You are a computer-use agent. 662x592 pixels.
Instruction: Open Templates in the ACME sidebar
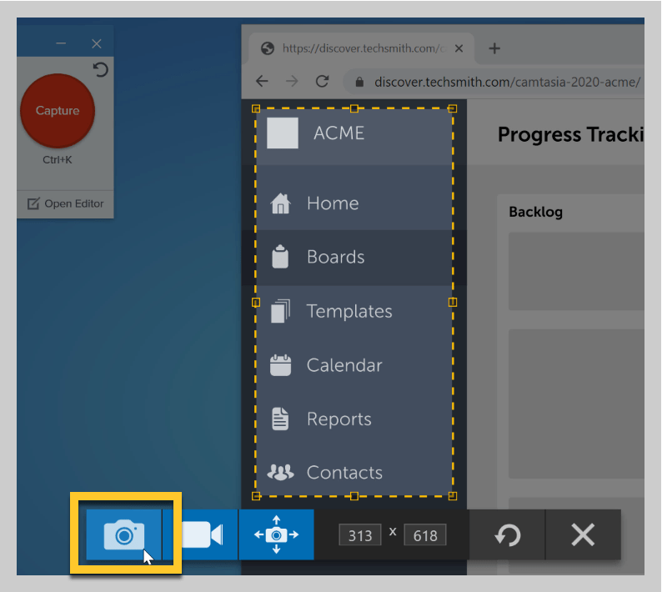coord(354,311)
